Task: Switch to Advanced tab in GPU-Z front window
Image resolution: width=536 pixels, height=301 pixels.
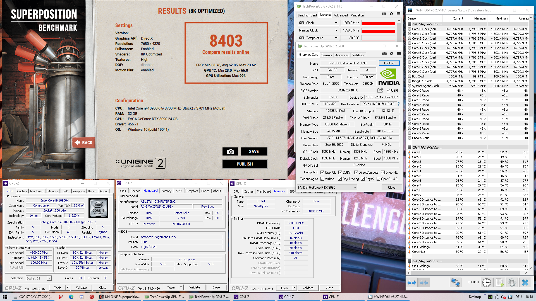Action: [342, 55]
